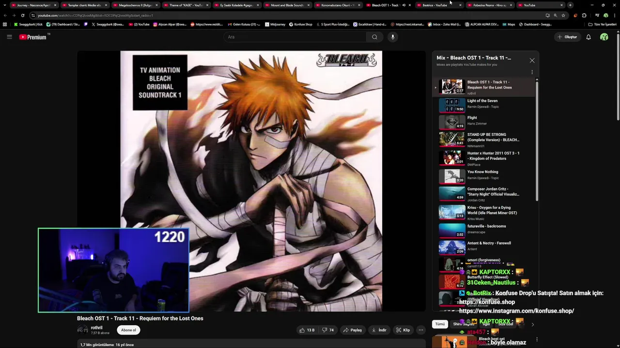Open the Maps bookmark
The height and width of the screenshot is (348, 620).
(x=509, y=24)
